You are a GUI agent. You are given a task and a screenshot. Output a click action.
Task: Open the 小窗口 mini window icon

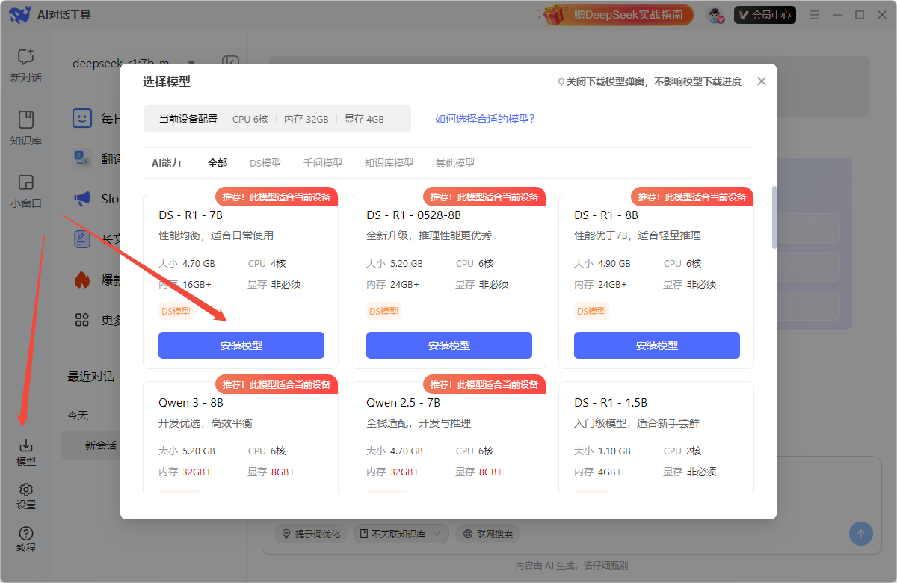click(x=26, y=183)
